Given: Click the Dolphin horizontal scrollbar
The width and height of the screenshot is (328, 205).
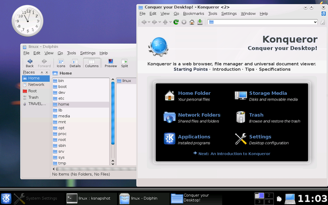Looking at the screenshot, I should click(x=96, y=169).
